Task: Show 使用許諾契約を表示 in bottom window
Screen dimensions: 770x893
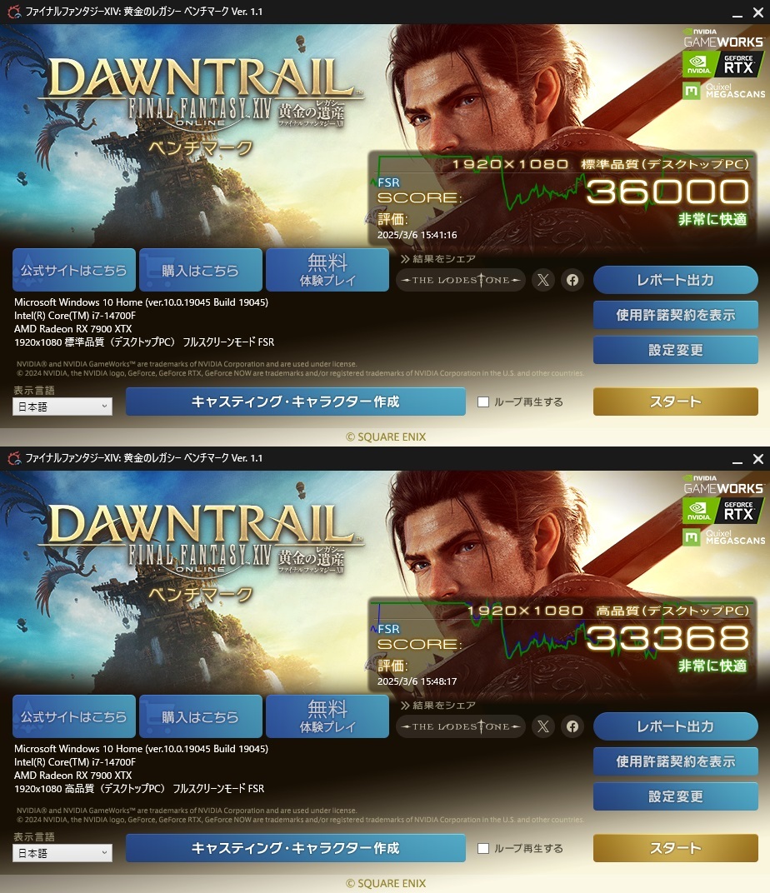Action: 676,761
